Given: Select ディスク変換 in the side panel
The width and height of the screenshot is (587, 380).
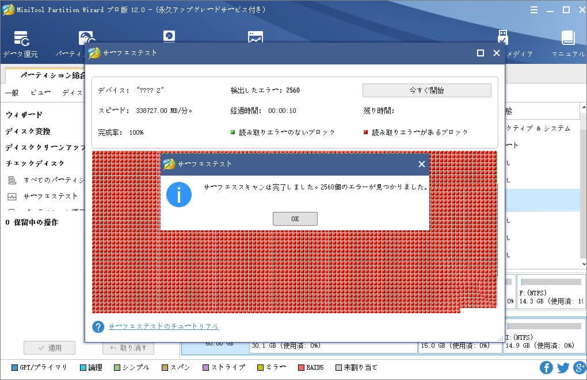Looking at the screenshot, I should coord(28,131).
